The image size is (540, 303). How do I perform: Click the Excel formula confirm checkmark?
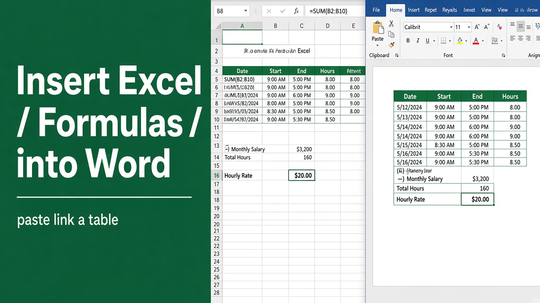282,11
